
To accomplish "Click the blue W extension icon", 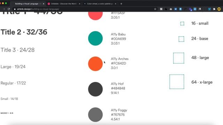I will pyautogui.click(x=176, y=9).
